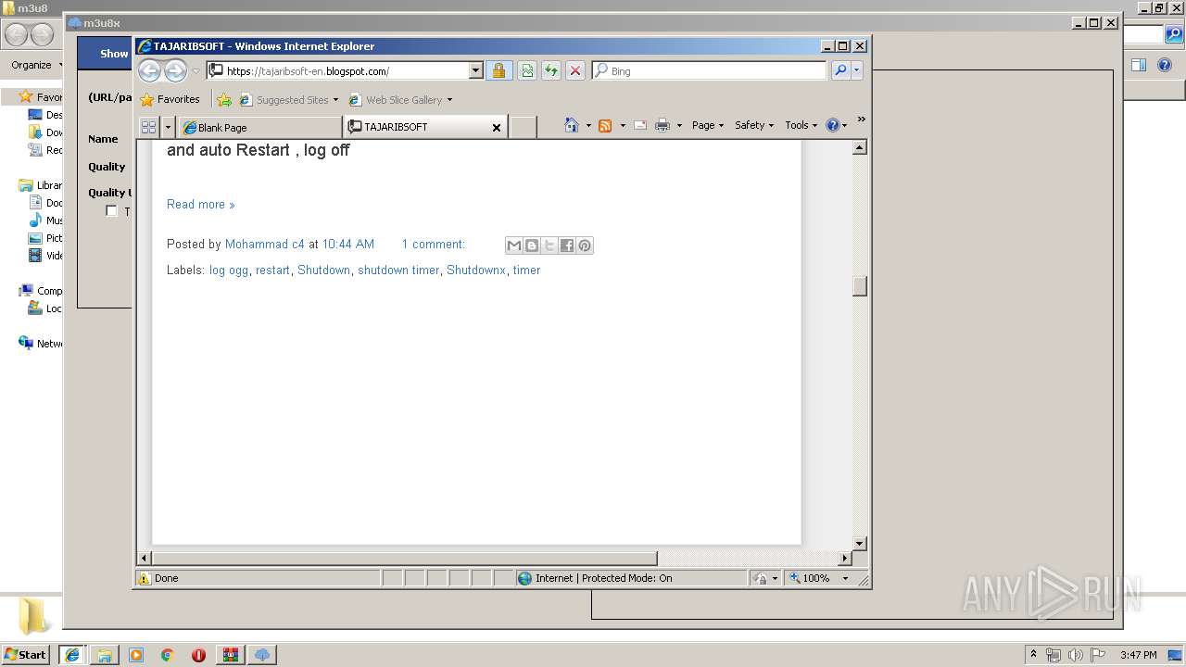Close the TAJARIBSOFT tab
1186x667 pixels.
tap(496, 128)
